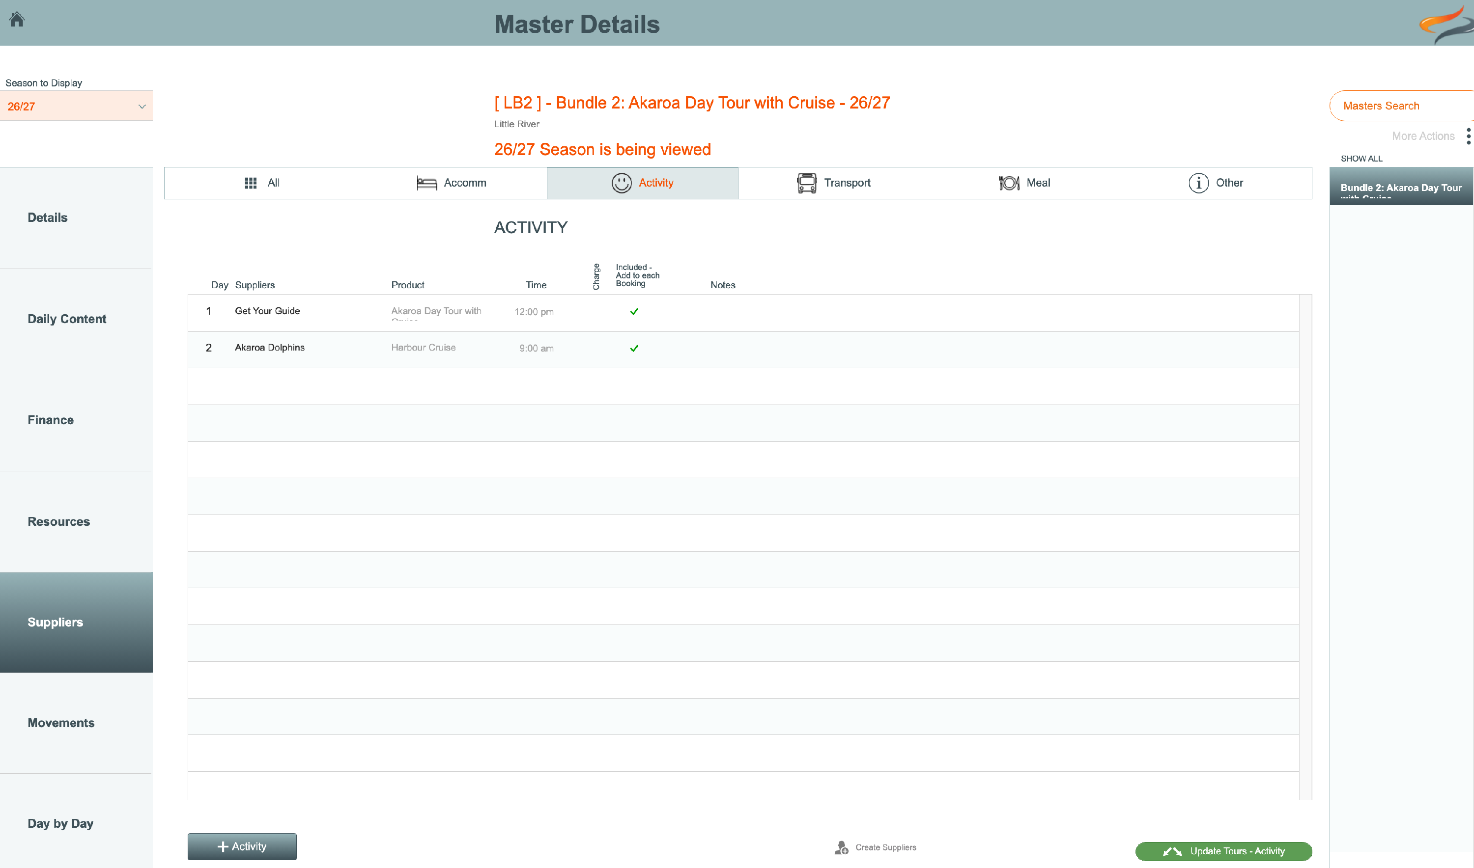Switch to the Transport tab
The width and height of the screenshot is (1474, 868).
[x=834, y=183]
